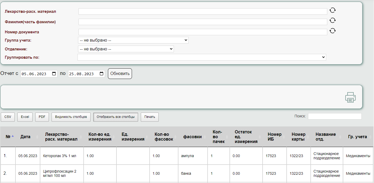
Task: Click the Печать button
Action: [x=150, y=117]
